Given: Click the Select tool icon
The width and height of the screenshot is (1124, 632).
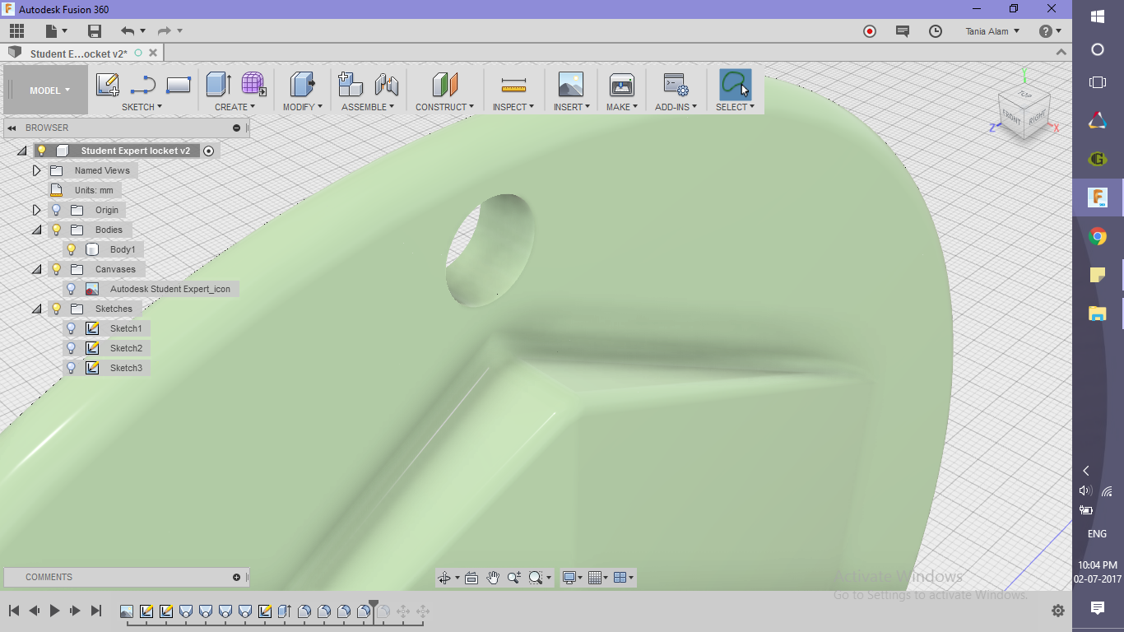Looking at the screenshot, I should coord(735,85).
